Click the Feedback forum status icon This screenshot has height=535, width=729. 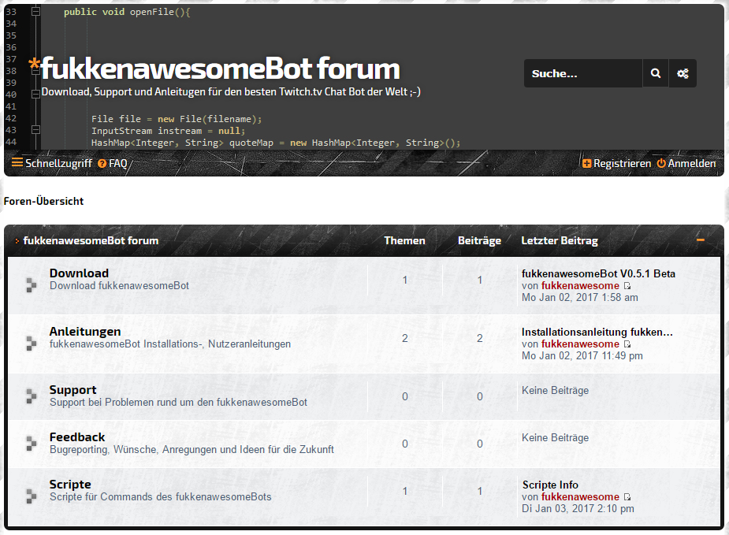point(31,444)
